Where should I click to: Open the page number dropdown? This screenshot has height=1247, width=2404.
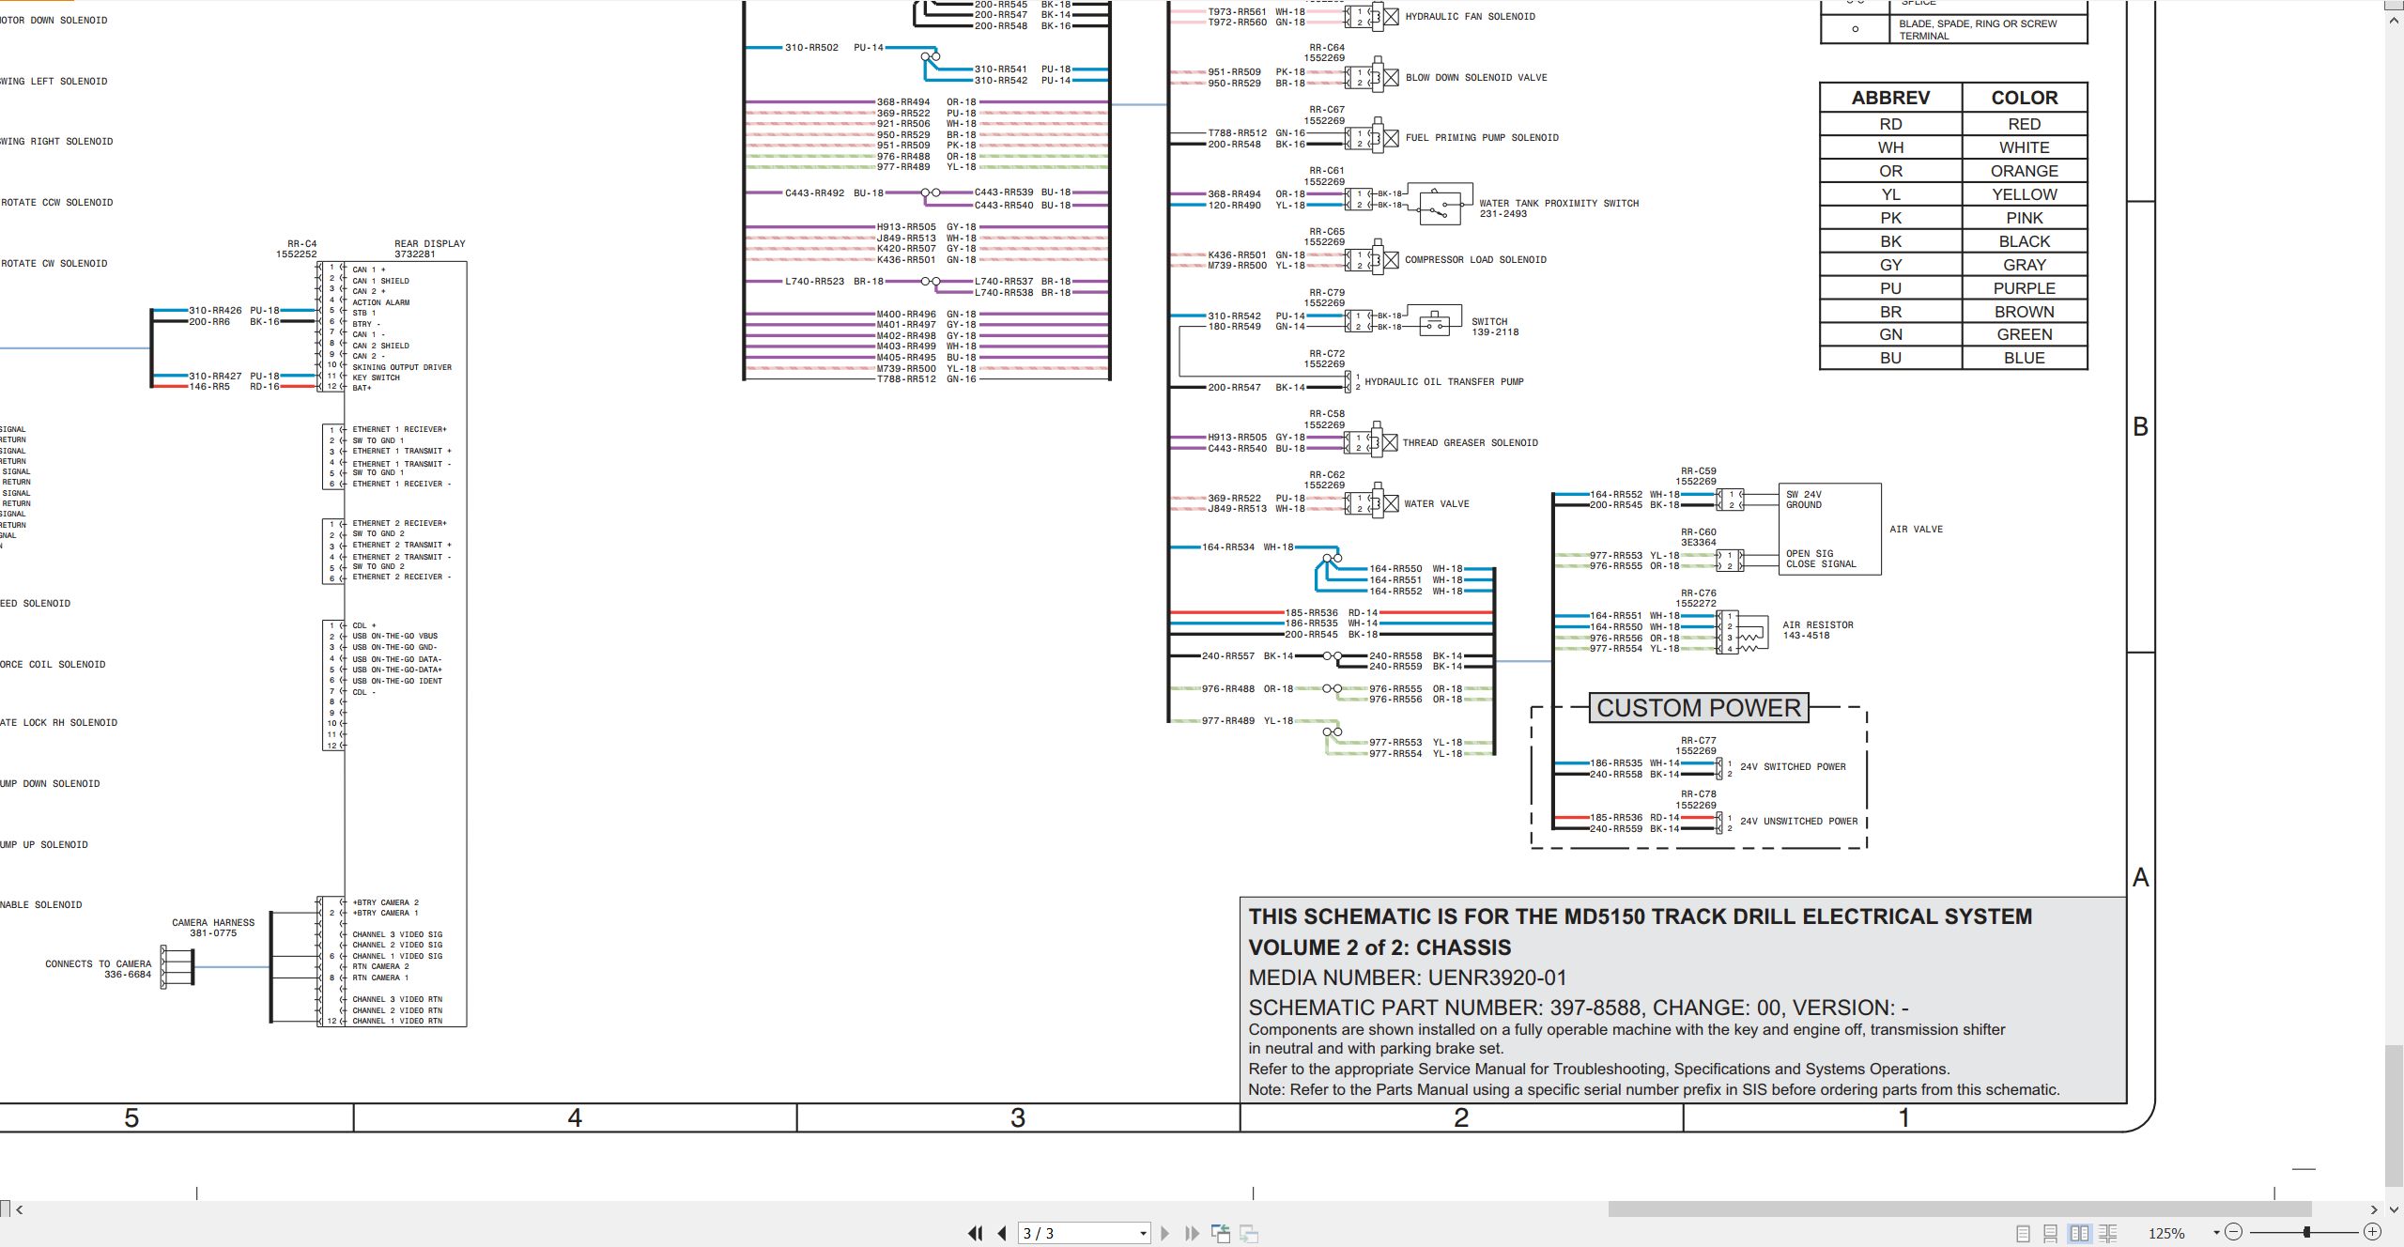click(1143, 1234)
